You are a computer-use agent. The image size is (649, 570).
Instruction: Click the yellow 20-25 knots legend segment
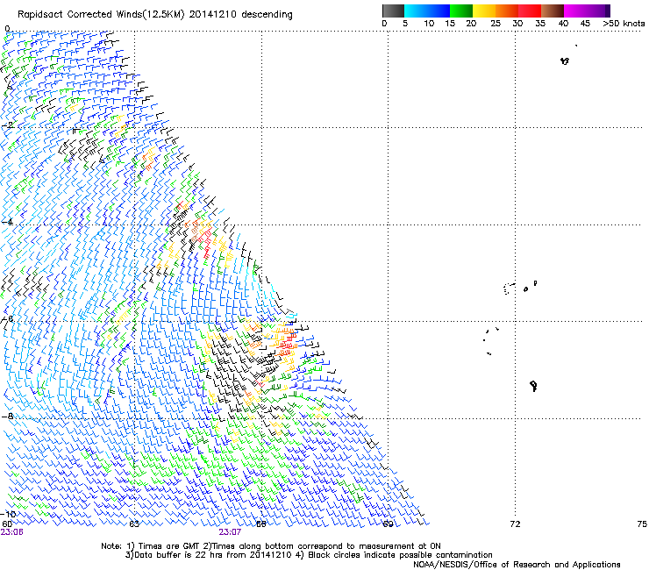click(x=484, y=11)
